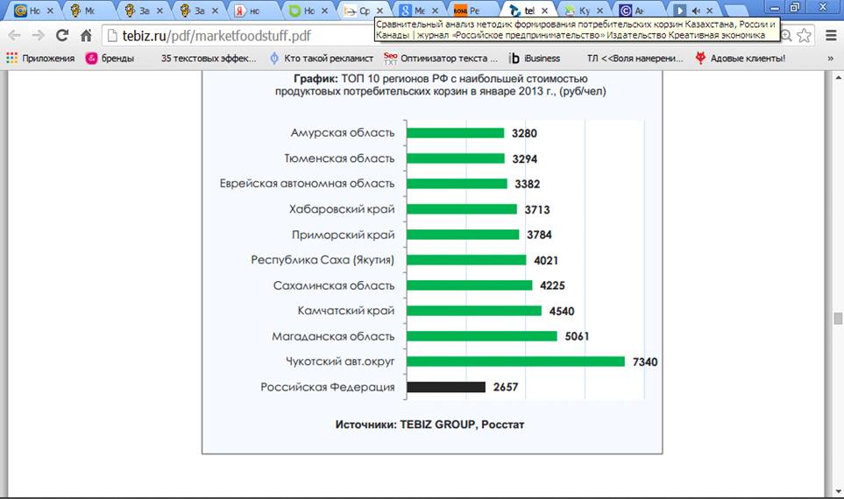Click the speaker icon on the audio tab
Screen dimensions: 844x499
(697, 11)
